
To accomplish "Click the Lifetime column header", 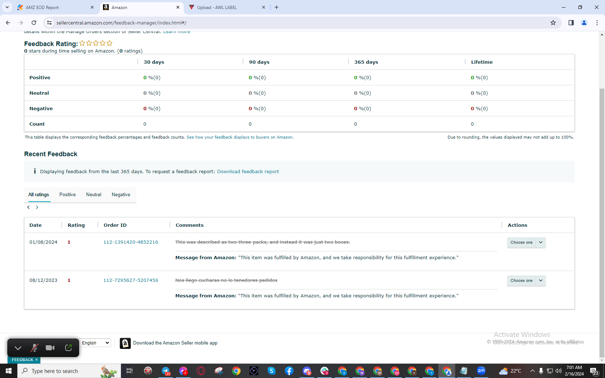I will click(x=482, y=62).
